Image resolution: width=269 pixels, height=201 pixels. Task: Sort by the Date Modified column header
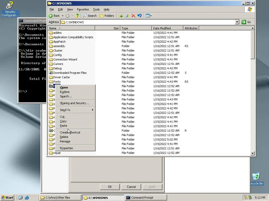coord(167,28)
